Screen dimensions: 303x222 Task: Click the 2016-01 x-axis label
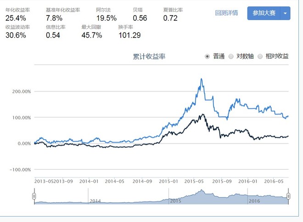(248, 181)
